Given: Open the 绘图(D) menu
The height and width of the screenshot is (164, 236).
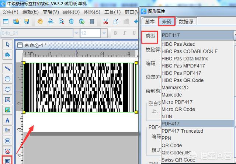Looking at the screenshot, I should coord(71,12).
